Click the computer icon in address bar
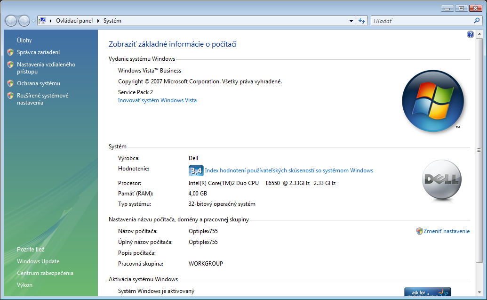The width and height of the screenshot is (487, 300). (x=42, y=21)
